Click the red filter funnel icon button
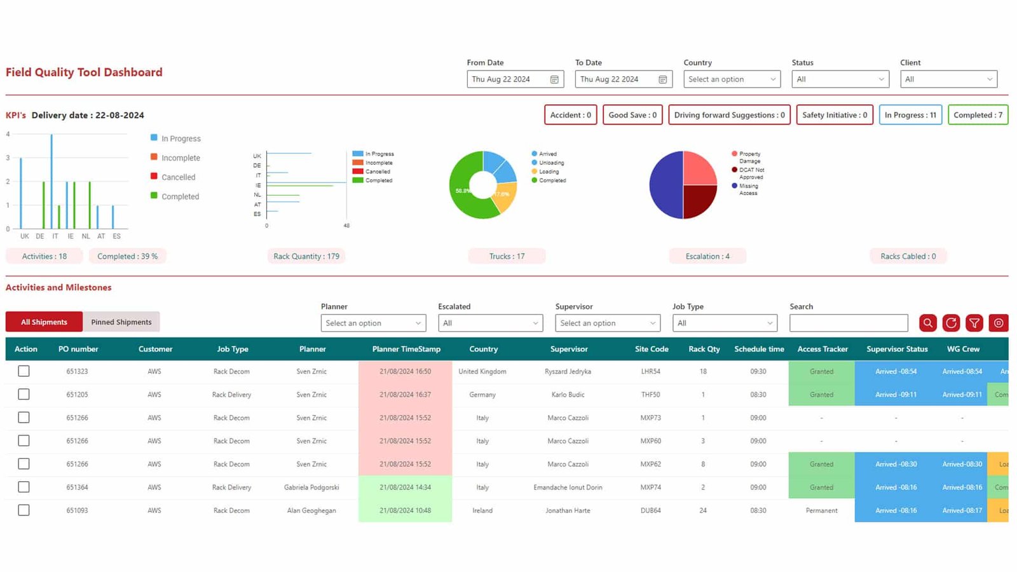Image resolution: width=1017 pixels, height=572 pixels. pos(974,323)
